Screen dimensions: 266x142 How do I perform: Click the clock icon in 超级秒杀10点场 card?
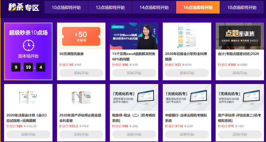pyautogui.click(x=28, y=45)
